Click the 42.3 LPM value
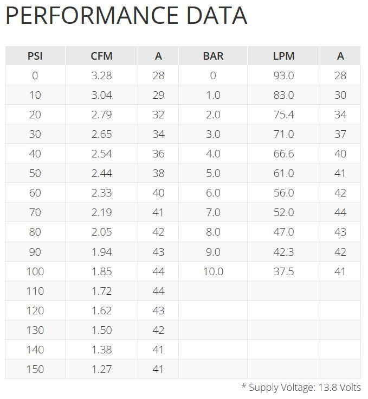 click(x=283, y=252)
